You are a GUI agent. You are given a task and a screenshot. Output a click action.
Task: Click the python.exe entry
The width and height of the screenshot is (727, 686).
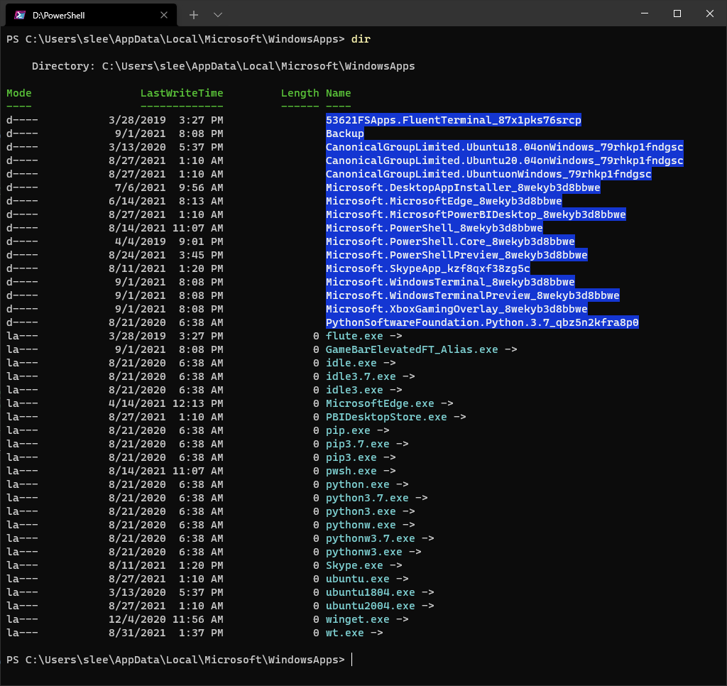[358, 484]
